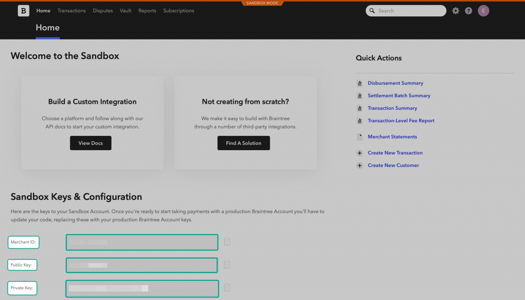
Task: Open the Settlement Batch Summary link
Action: point(399,95)
